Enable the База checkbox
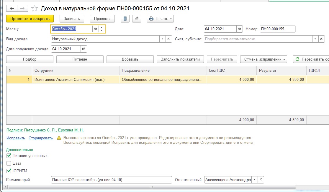Image resolution: width=329 pixels, height=192 pixels. tap(9, 163)
